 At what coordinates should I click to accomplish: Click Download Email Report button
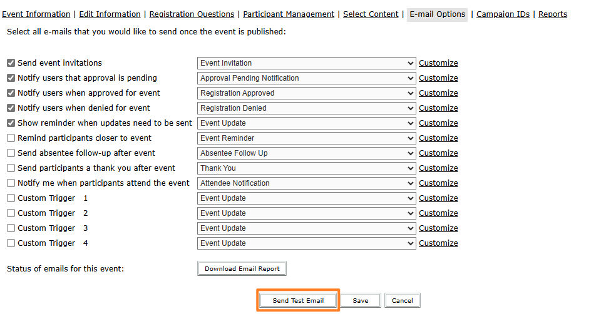click(x=242, y=268)
